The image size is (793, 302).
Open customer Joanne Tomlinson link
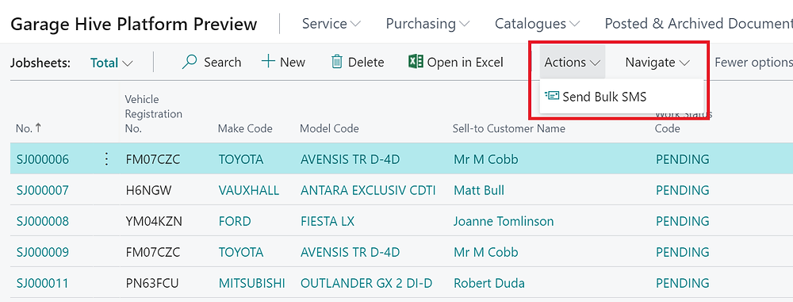[504, 222]
